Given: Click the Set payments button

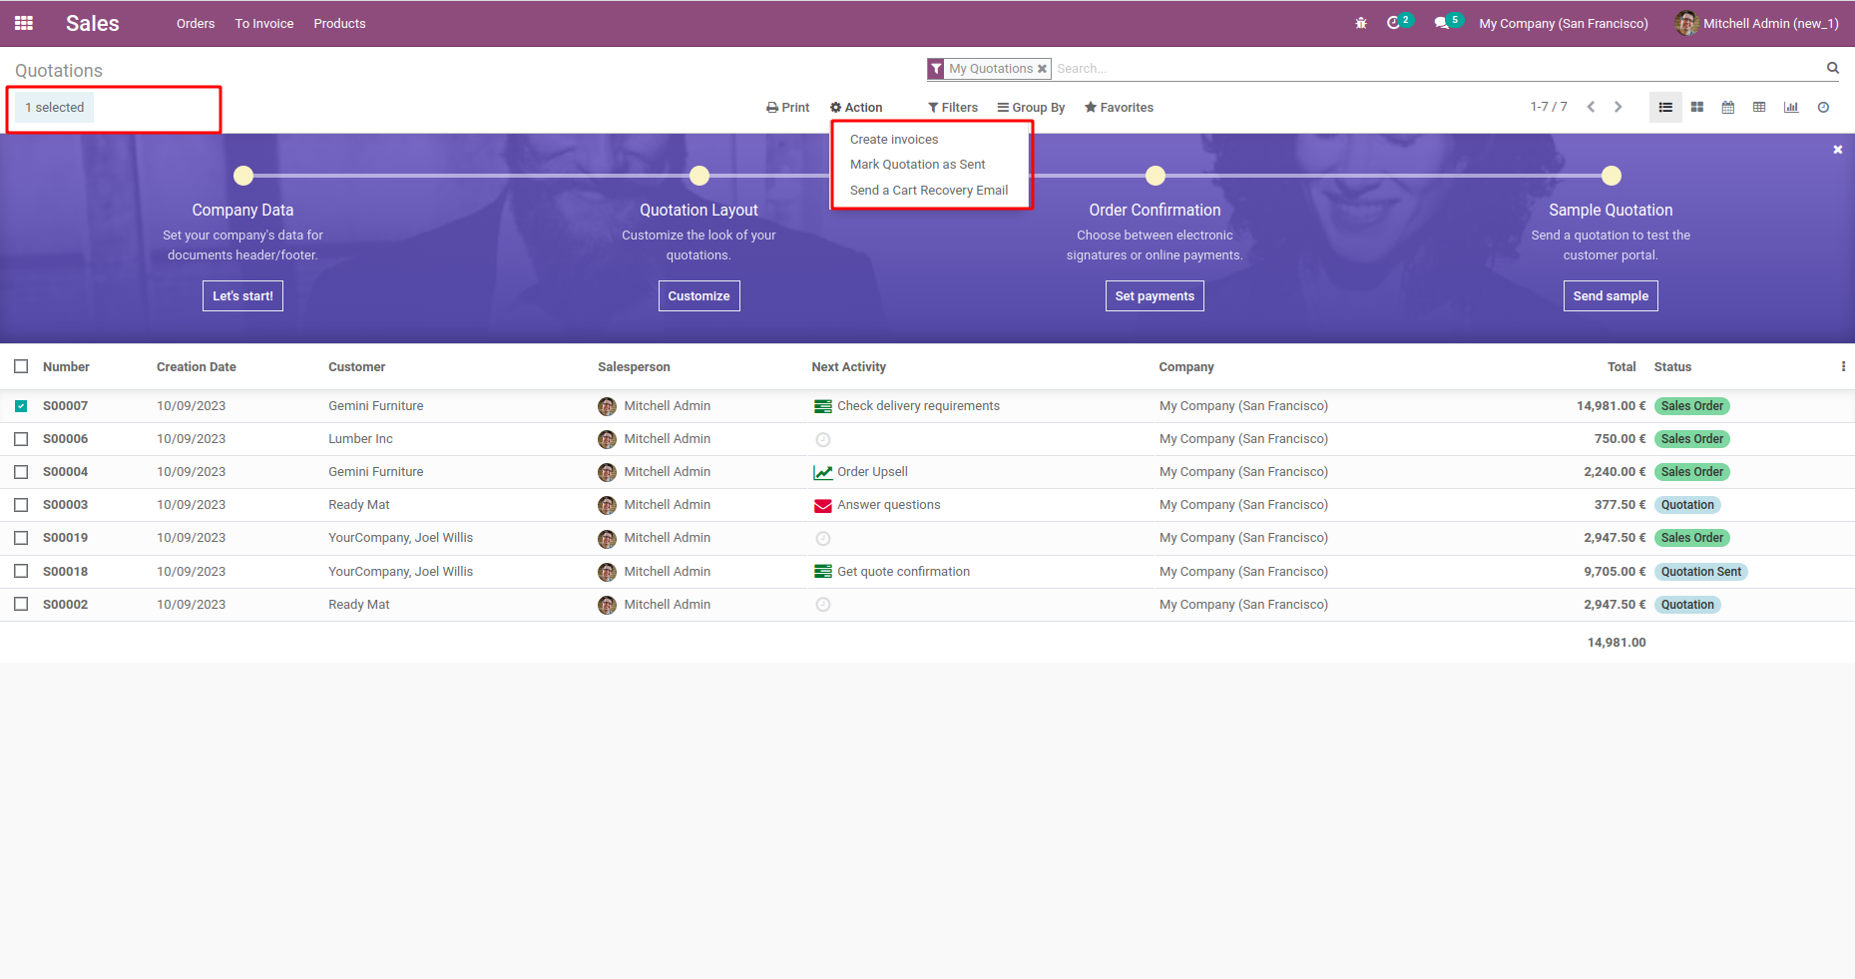Looking at the screenshot, I should pyautogui.click(x=1155, y=296).
